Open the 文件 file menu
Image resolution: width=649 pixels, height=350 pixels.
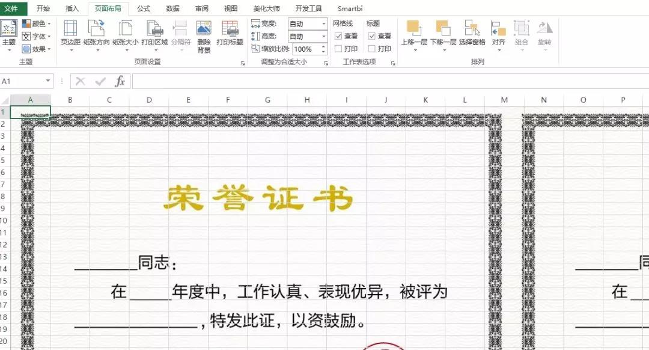tap(13, 8)
